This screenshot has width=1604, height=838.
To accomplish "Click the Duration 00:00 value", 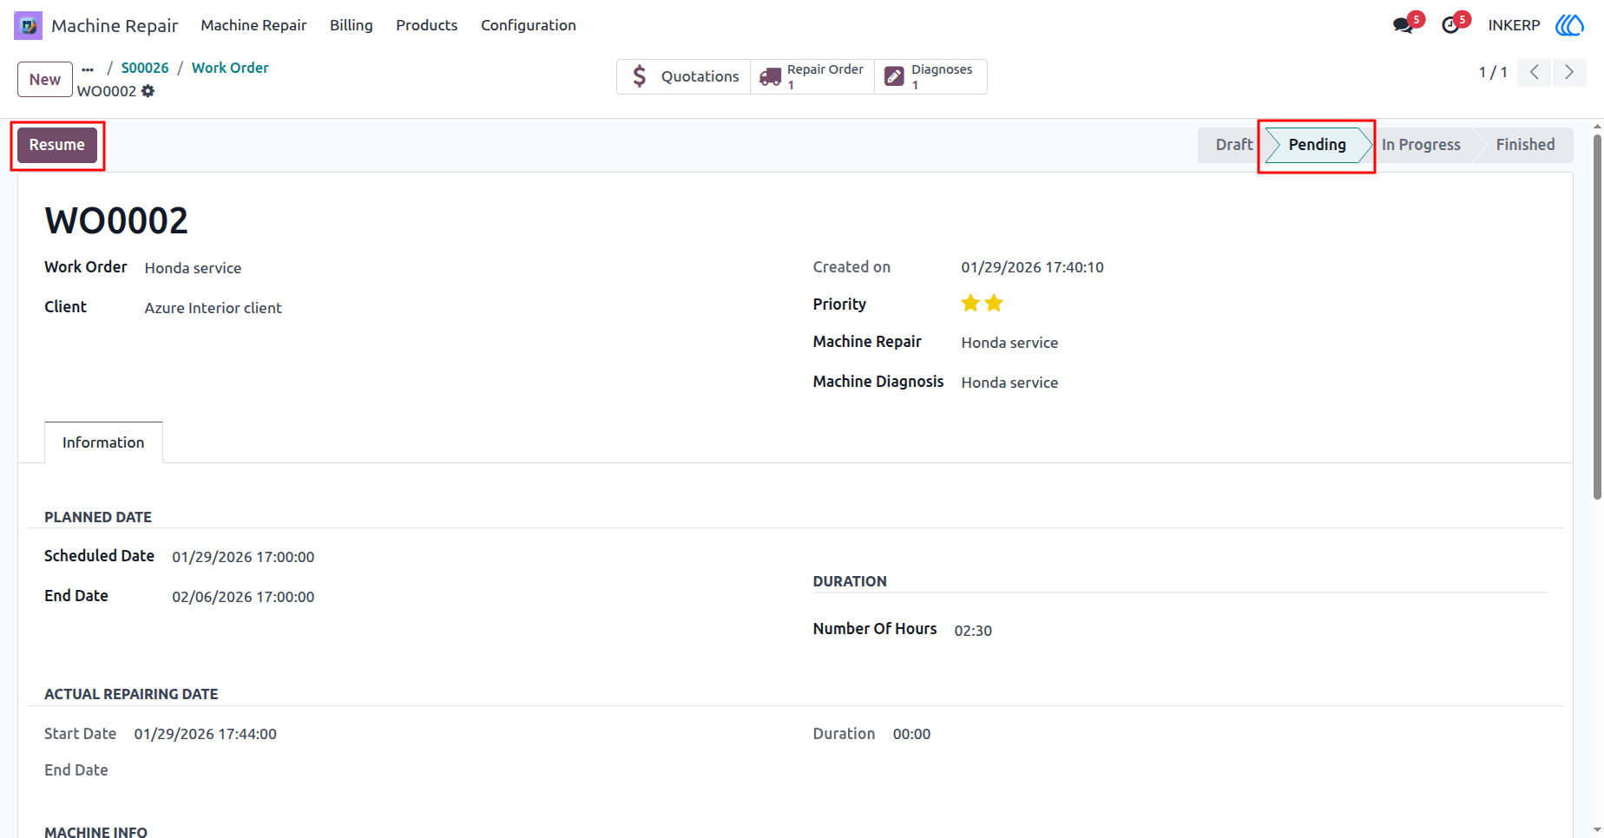I will click(911, 734).
